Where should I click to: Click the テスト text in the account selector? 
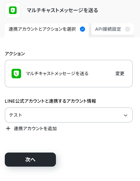(16, 115)
